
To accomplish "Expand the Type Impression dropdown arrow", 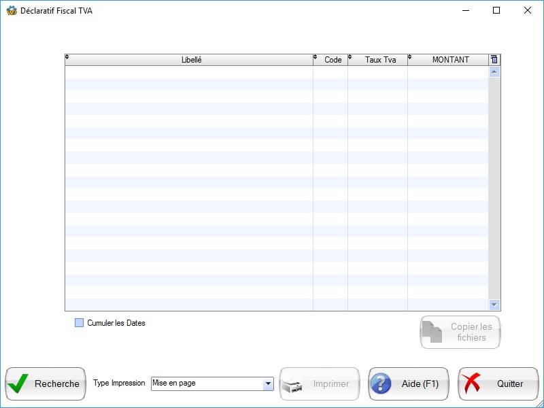I will pos(267,384).
